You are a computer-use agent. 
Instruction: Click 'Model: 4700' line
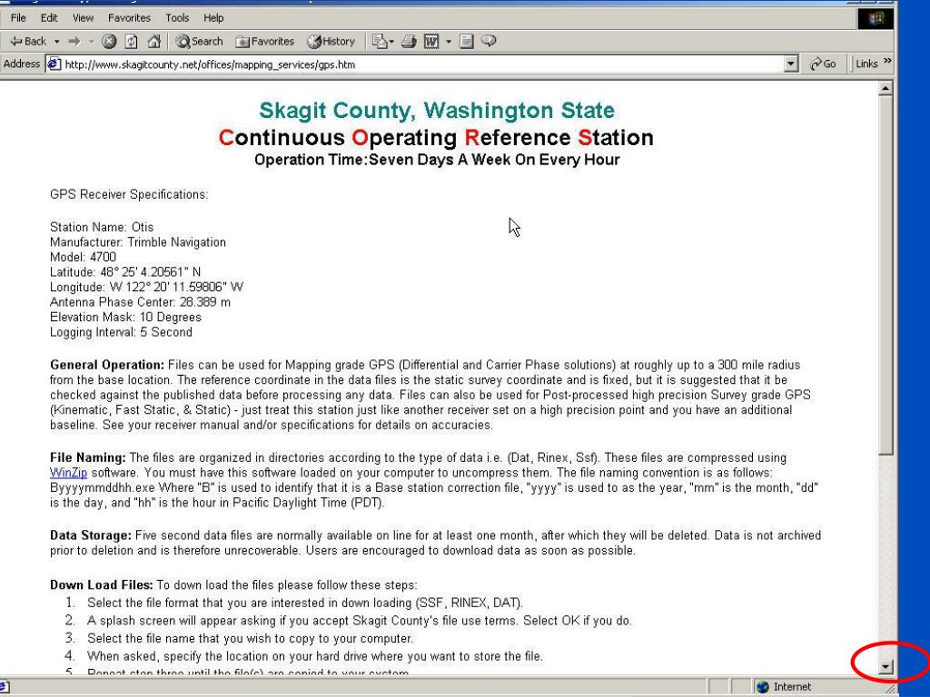click(83, 257)
